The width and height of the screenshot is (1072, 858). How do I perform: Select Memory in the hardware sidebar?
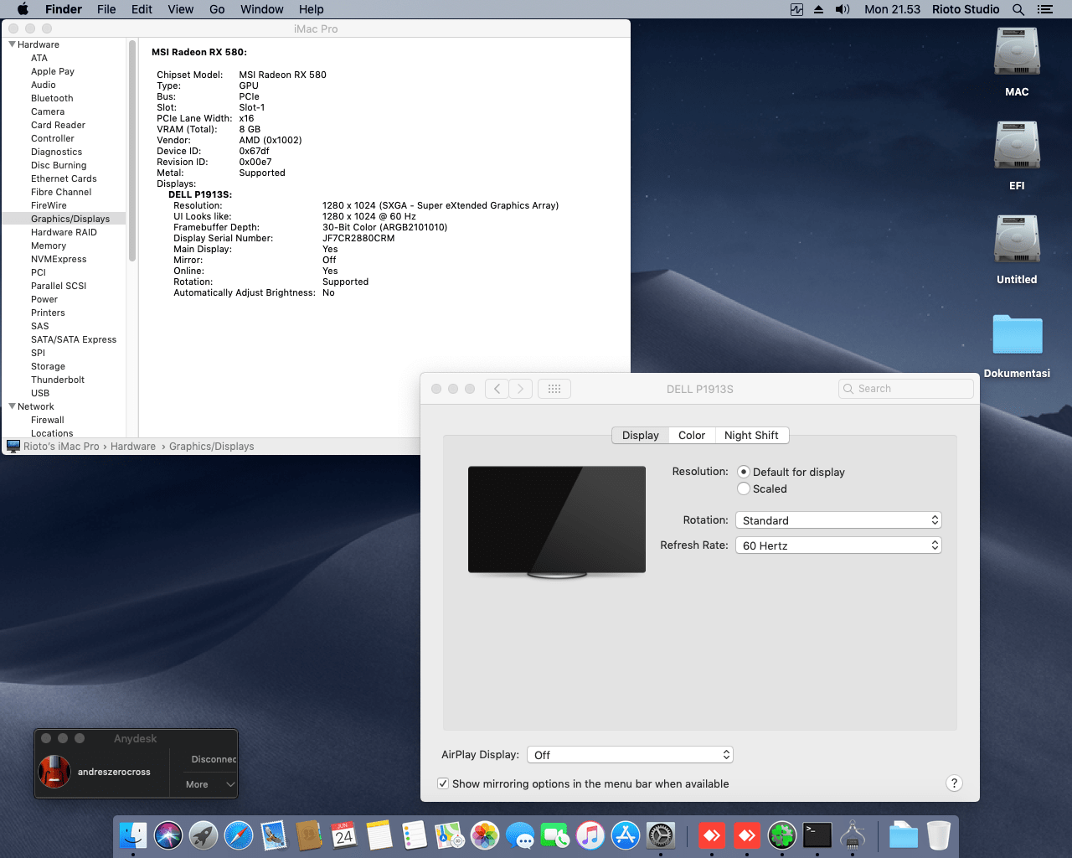[x=49, y=246]
